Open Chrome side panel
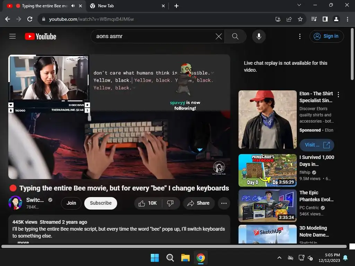The width and height of the screenshot is (355, 266). coord(325,19)
